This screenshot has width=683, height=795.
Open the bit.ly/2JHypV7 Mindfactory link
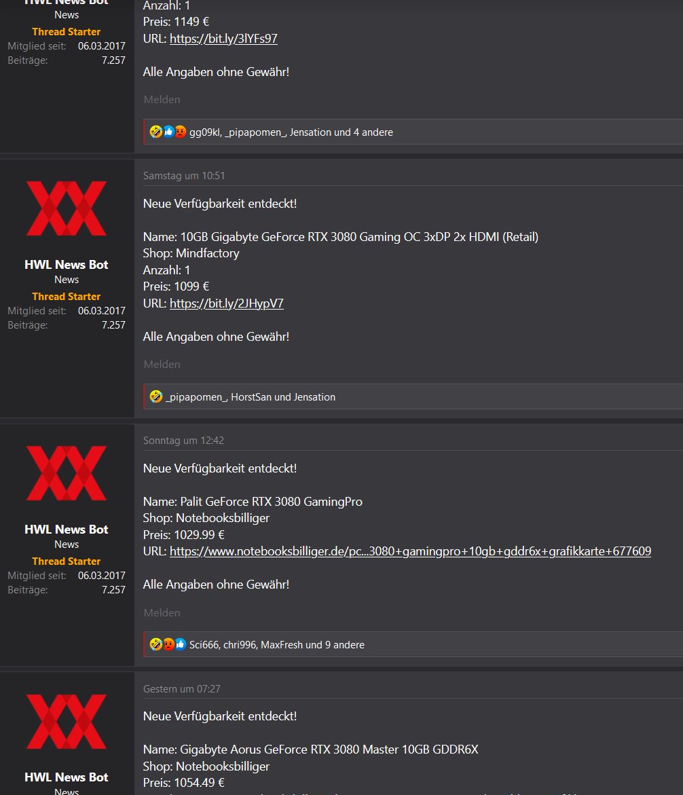[x=227, y=303]
